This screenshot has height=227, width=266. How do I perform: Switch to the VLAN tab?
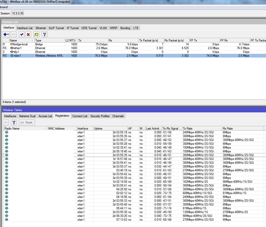pos(103,28)
